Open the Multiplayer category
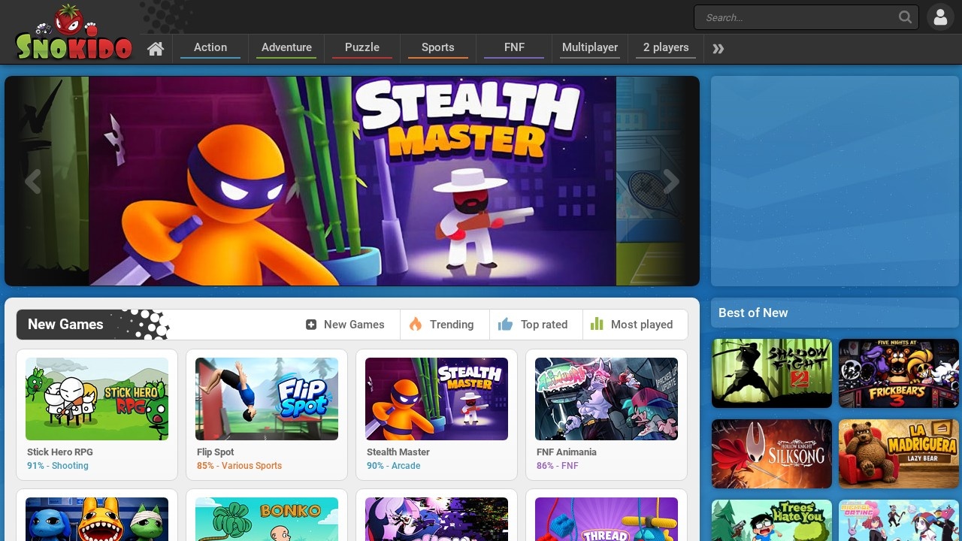962x541 pixels. [590, 47]
